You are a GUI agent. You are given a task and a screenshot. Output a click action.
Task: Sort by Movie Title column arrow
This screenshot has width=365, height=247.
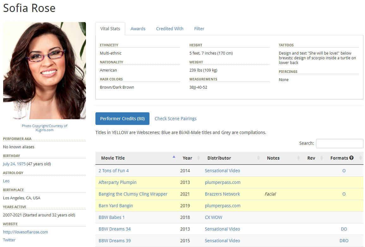(174, 157)
